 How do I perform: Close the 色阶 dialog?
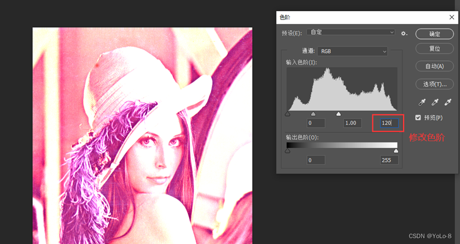(452, 18)
